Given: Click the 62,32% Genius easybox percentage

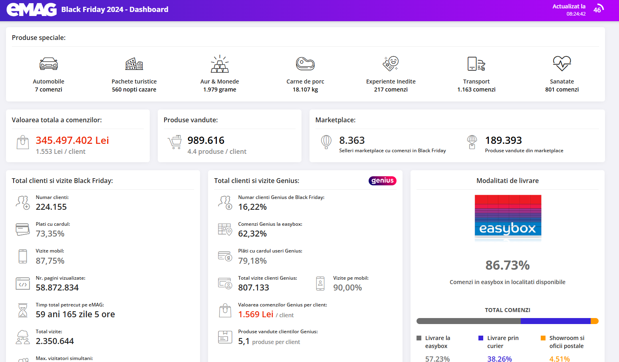Looking at the screenshot, I should pos(252,234).
